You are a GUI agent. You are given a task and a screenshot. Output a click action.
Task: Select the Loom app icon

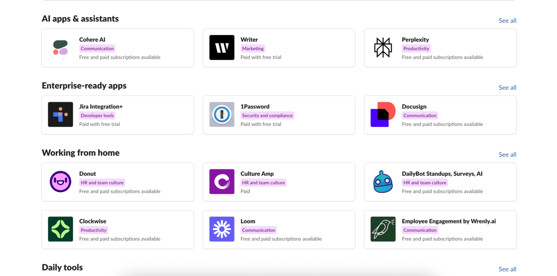[221, 229]
